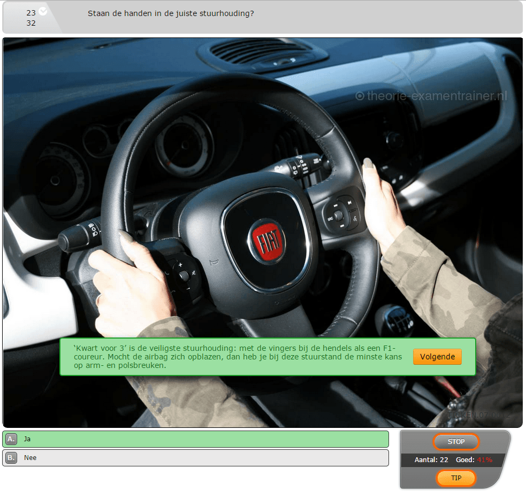Stop the exam with STOP button
The height and width of the screenshot is (491, 526).
pos(456,442)
